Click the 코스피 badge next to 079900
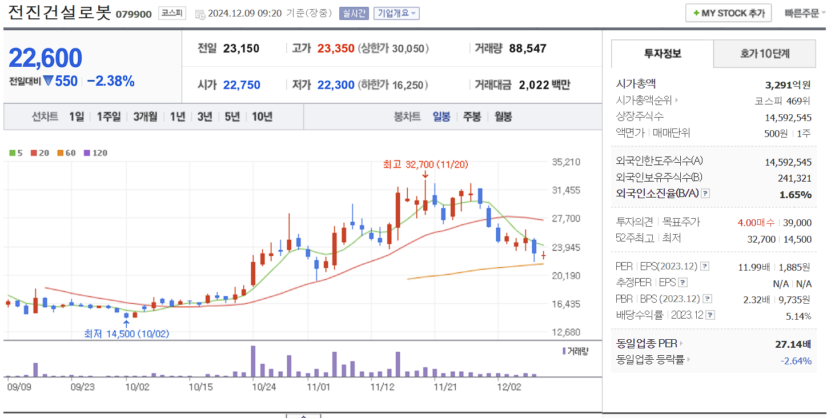 coord(172,13)
